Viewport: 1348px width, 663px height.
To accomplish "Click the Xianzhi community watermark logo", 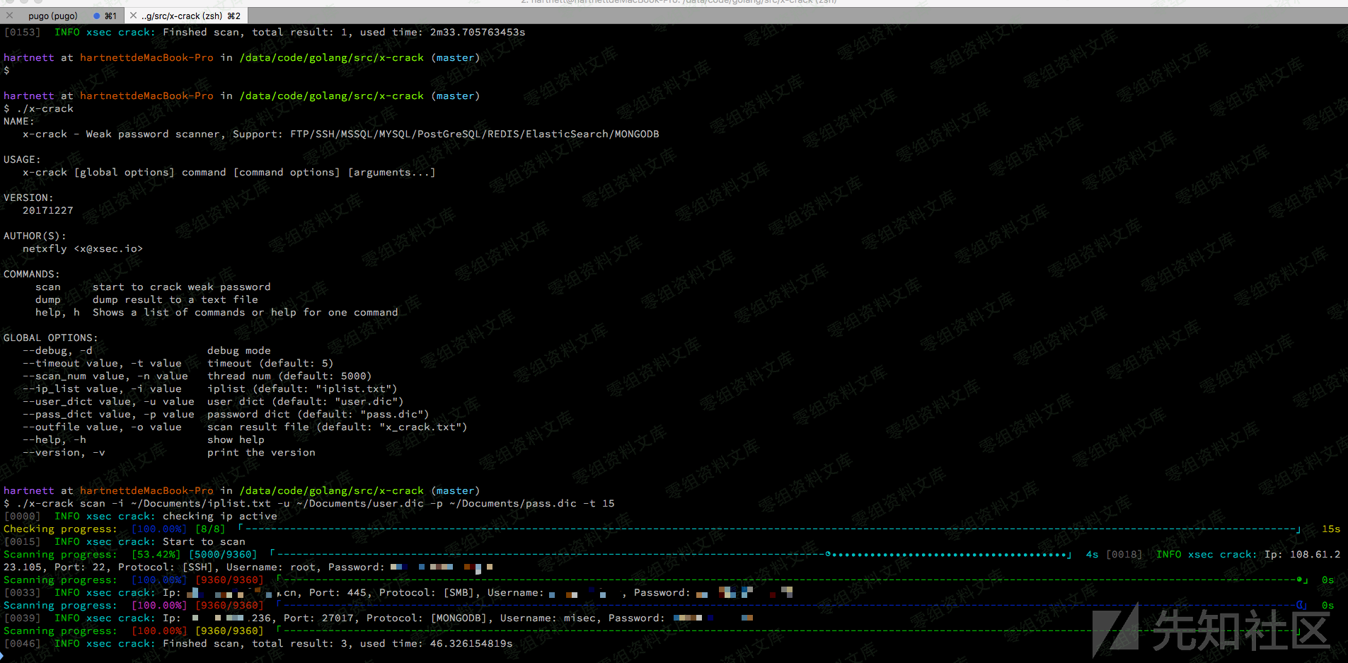I will pos(1210,630).
